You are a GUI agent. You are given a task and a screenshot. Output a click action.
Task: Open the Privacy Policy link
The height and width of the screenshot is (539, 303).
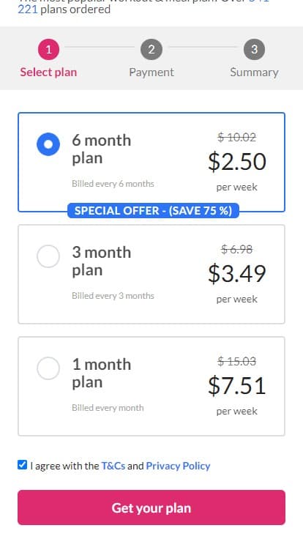pos(178,466)
